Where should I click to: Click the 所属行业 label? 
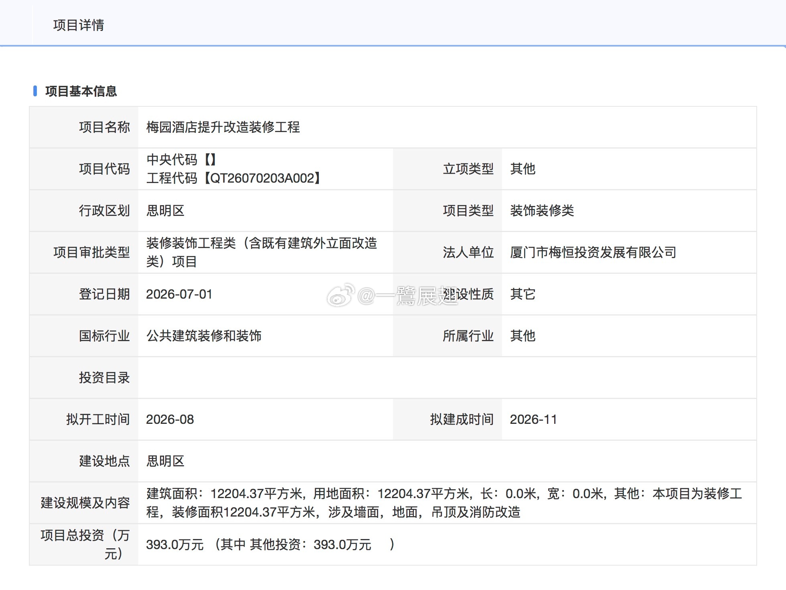tap(468, 336)
